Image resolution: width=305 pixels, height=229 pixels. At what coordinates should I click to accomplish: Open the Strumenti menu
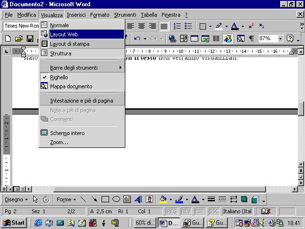point(125,15)
